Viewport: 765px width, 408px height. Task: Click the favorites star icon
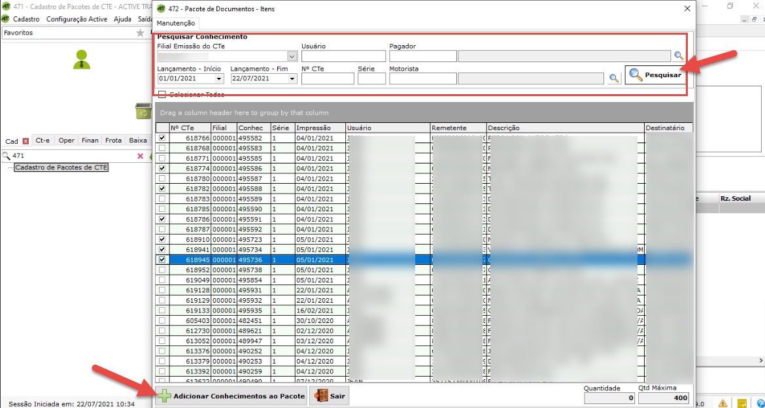140,33
